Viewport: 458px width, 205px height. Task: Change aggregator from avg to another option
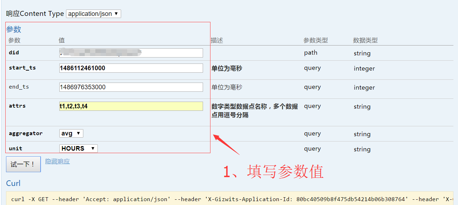click(71, 133)
